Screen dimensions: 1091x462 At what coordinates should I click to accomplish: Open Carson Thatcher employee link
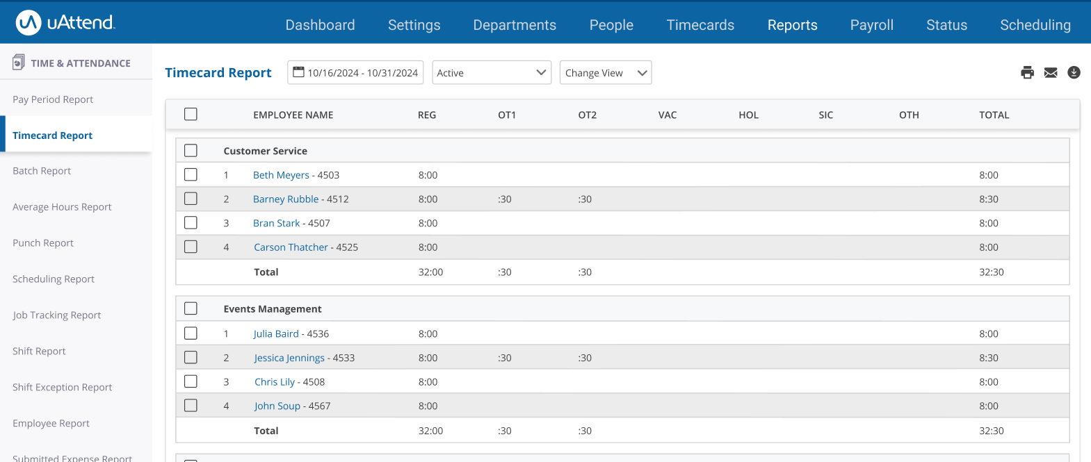[291, 247]
